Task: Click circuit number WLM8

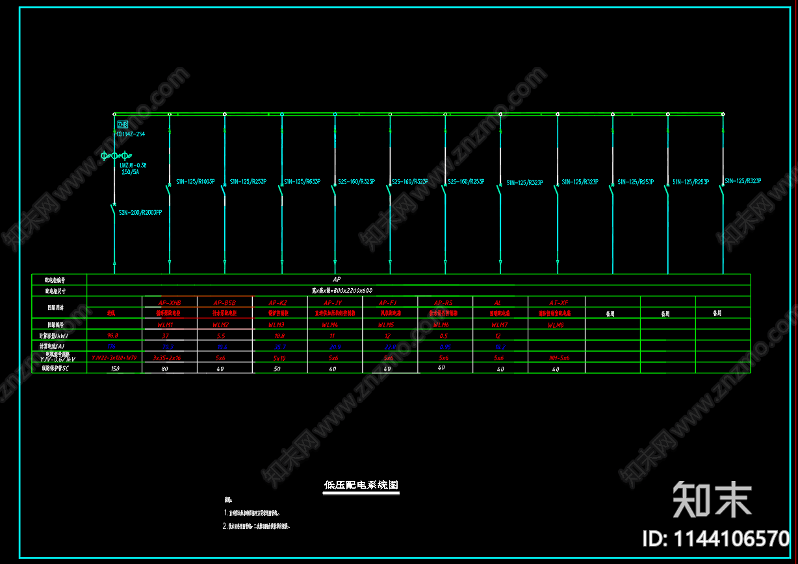Action: pyautogui.click(x=556, y=325)
